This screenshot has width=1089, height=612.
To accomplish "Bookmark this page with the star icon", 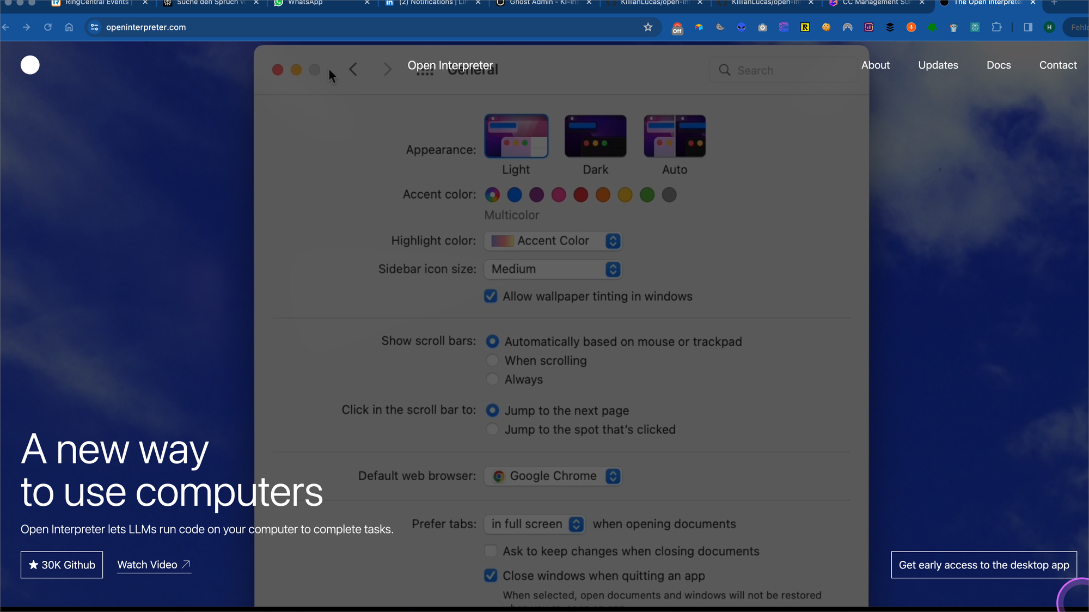I will [648, 27].
